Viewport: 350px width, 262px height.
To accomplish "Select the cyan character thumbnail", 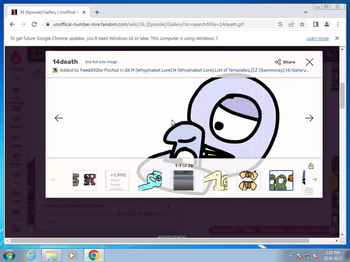I will pos(150,180).
